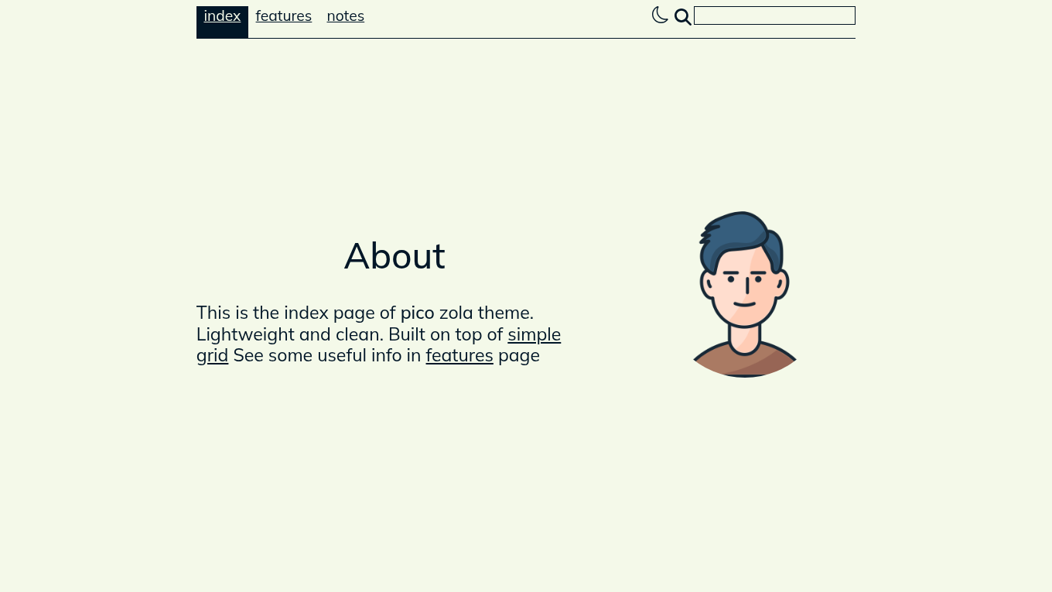The image size is (1052, 592).
Task: Open the "notes" navigation link
Action: click(345, 15)
